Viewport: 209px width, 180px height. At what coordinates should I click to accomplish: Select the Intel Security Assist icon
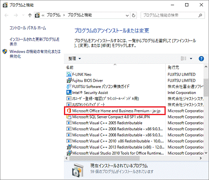pos(69,92)
